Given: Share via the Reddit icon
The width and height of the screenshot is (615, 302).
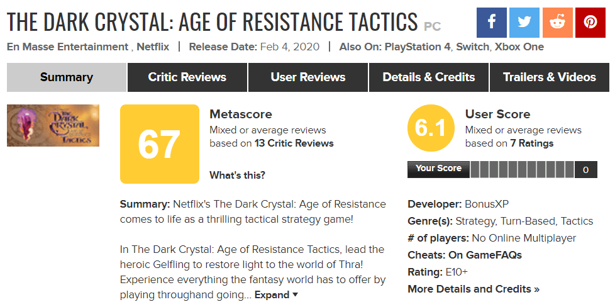Looking at the screenshot, I should 557,23.
